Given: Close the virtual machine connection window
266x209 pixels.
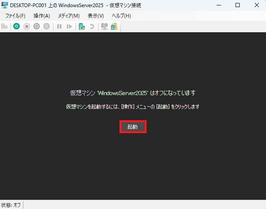Looking at the screenshot, I should coord(257,5).
